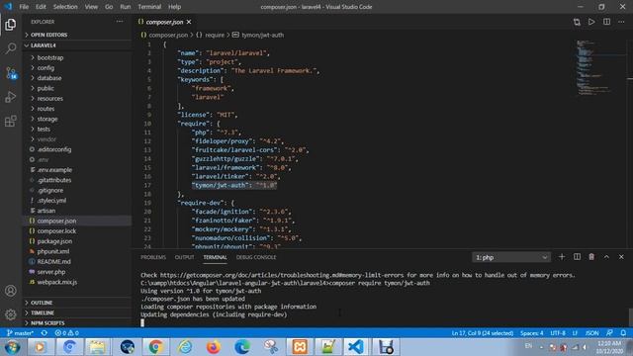The width and height of the screenshot is (633, 356).
Task: Click the feedback icon in status bar
Action: [609, 333]
